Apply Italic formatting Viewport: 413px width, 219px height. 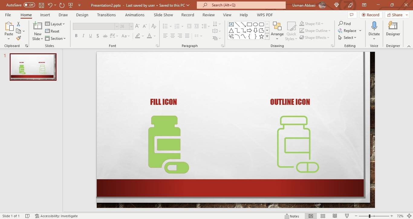coord(83,36)
